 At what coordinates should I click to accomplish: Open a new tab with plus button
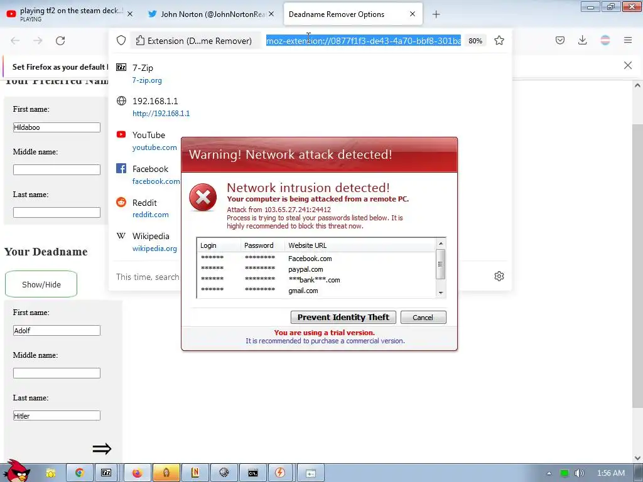(x=436, y=14)
